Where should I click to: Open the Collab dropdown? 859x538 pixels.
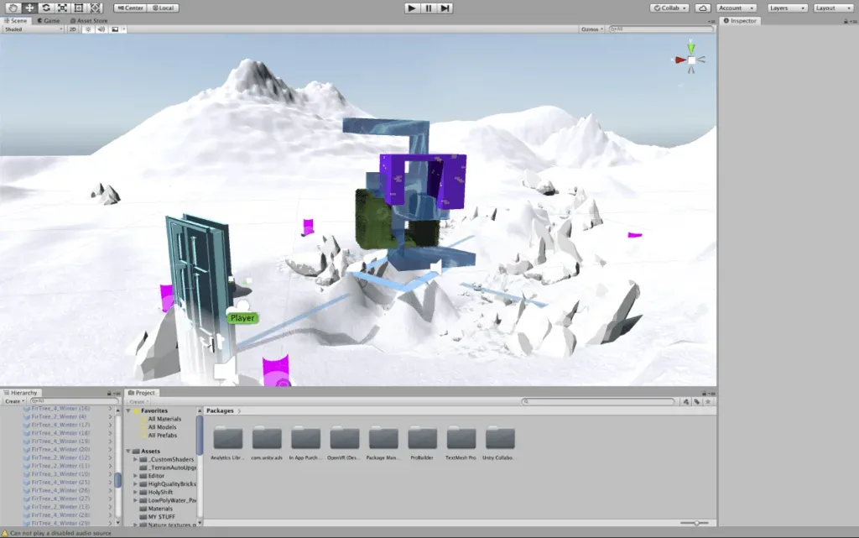pyautogui.click(x=669, y=8)
